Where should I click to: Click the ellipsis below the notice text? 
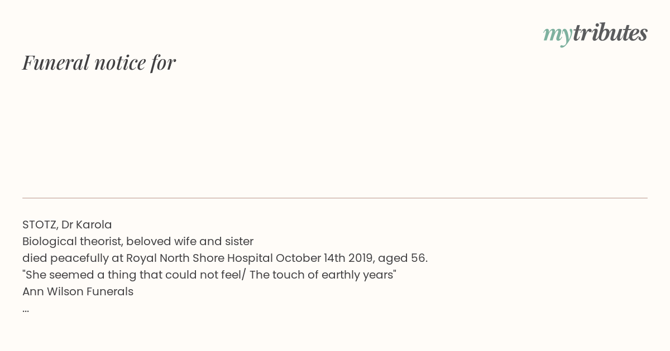[26, 310]
